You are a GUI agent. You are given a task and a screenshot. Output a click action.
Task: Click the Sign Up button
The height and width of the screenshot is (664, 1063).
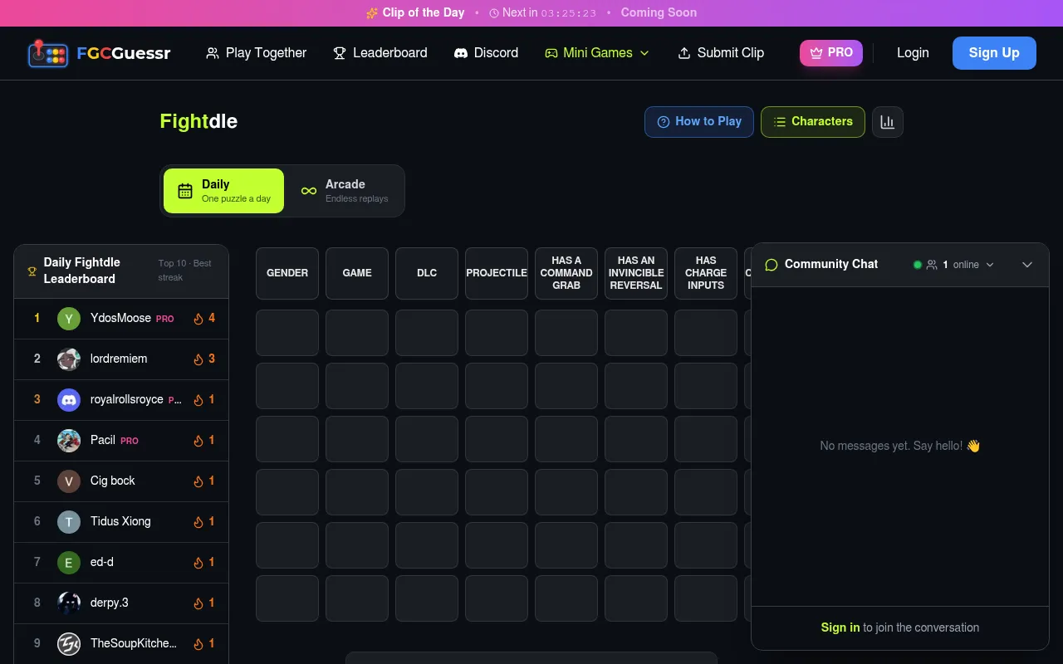[x=994, y=53]
